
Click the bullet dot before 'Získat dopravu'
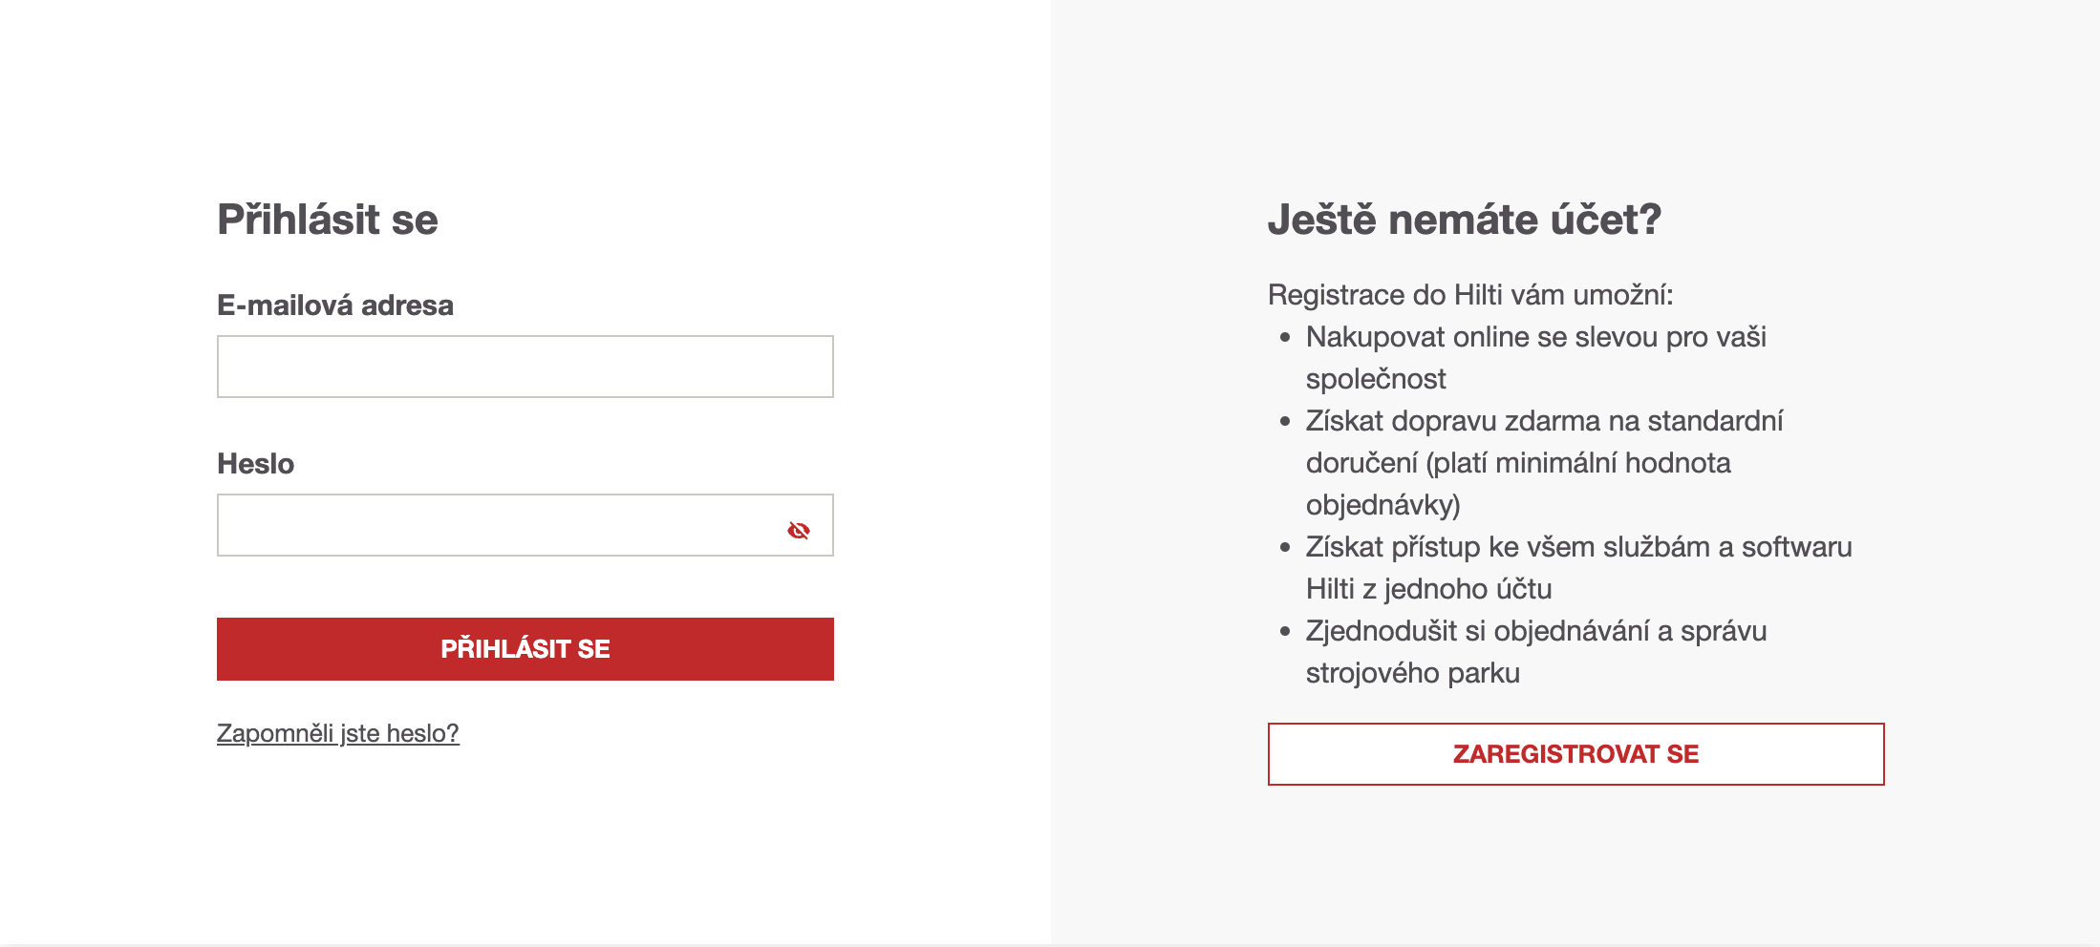click(1285, 421)
